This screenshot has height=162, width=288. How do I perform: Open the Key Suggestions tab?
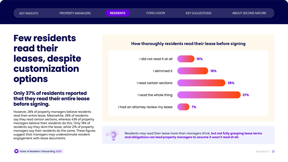coord(198,13)
